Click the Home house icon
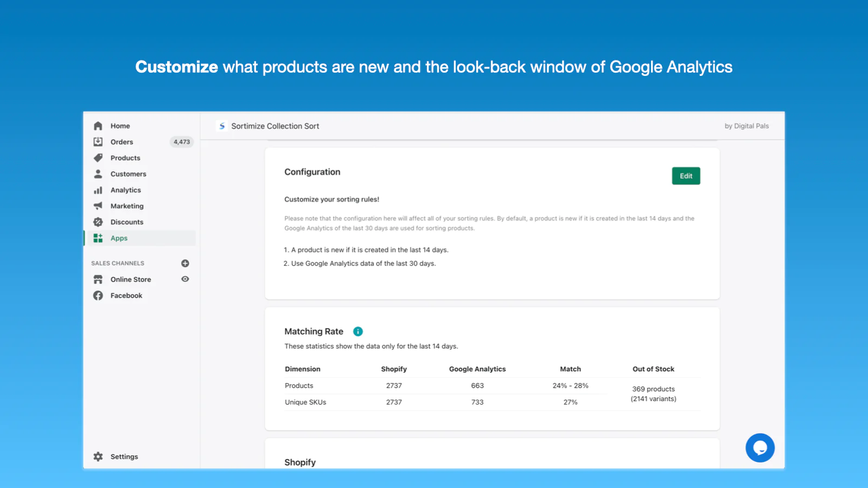 [98, 126]
